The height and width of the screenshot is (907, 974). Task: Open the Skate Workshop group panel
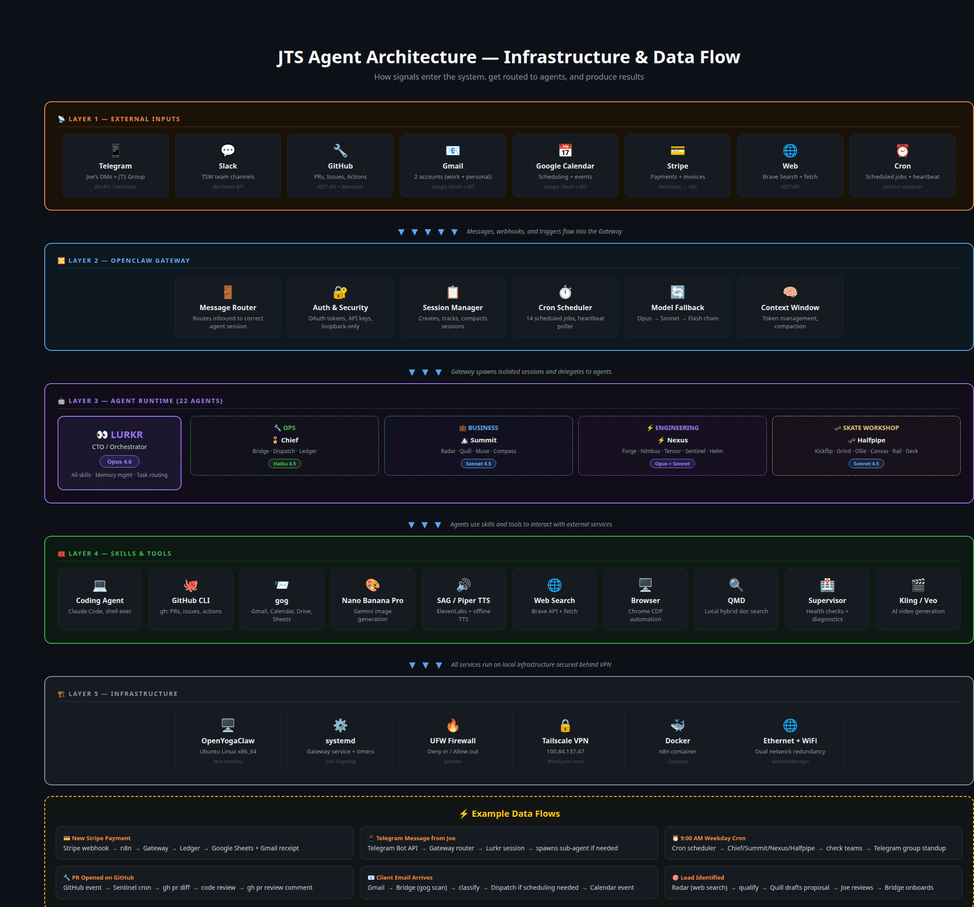(x=866, y=445)
